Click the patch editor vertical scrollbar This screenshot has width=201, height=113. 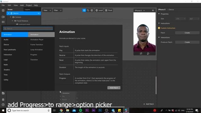(156, 85)
